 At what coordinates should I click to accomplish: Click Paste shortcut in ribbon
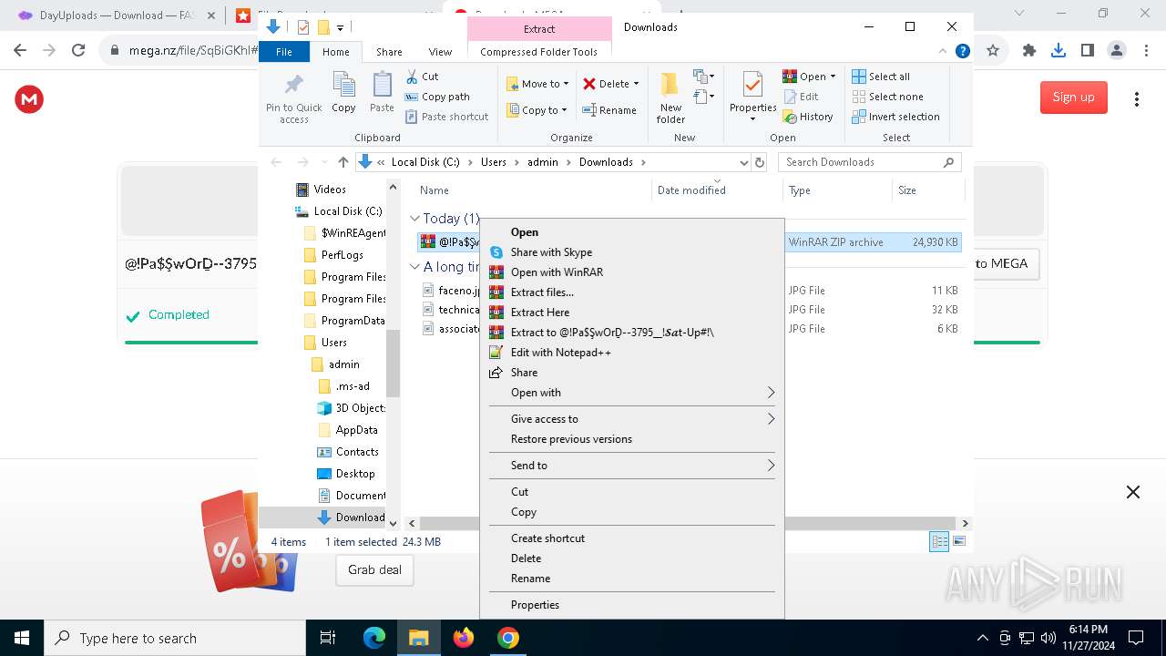click(x=446, y=117)
